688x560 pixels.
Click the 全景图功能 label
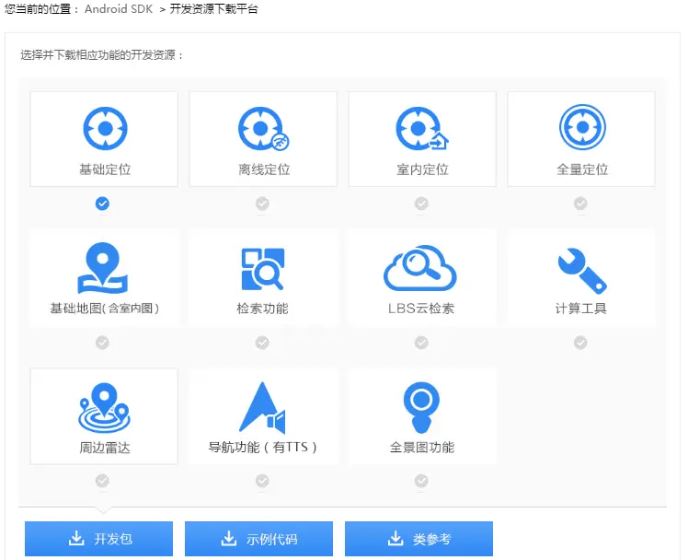pyautogui.click(x=421, y=447)
